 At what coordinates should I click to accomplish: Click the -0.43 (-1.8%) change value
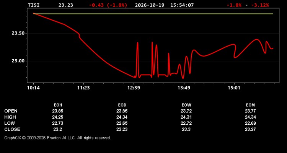click(x=108, y=5)
